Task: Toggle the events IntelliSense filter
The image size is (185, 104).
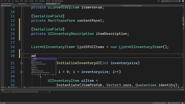Action: [x=50, y=75]
